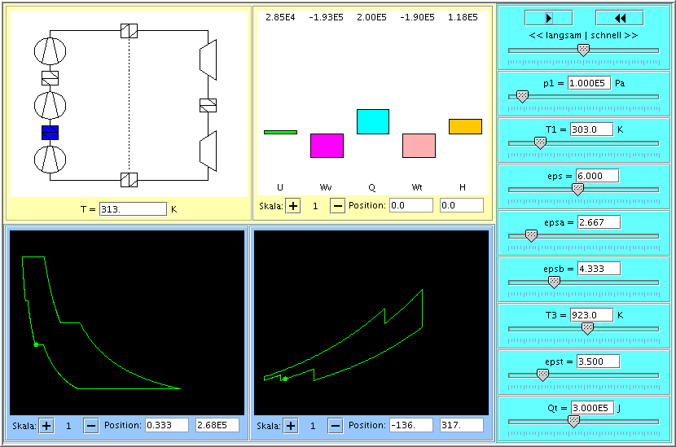Screen dimensions: 676x447
Task: Click the eps input field
Action: 597,176
